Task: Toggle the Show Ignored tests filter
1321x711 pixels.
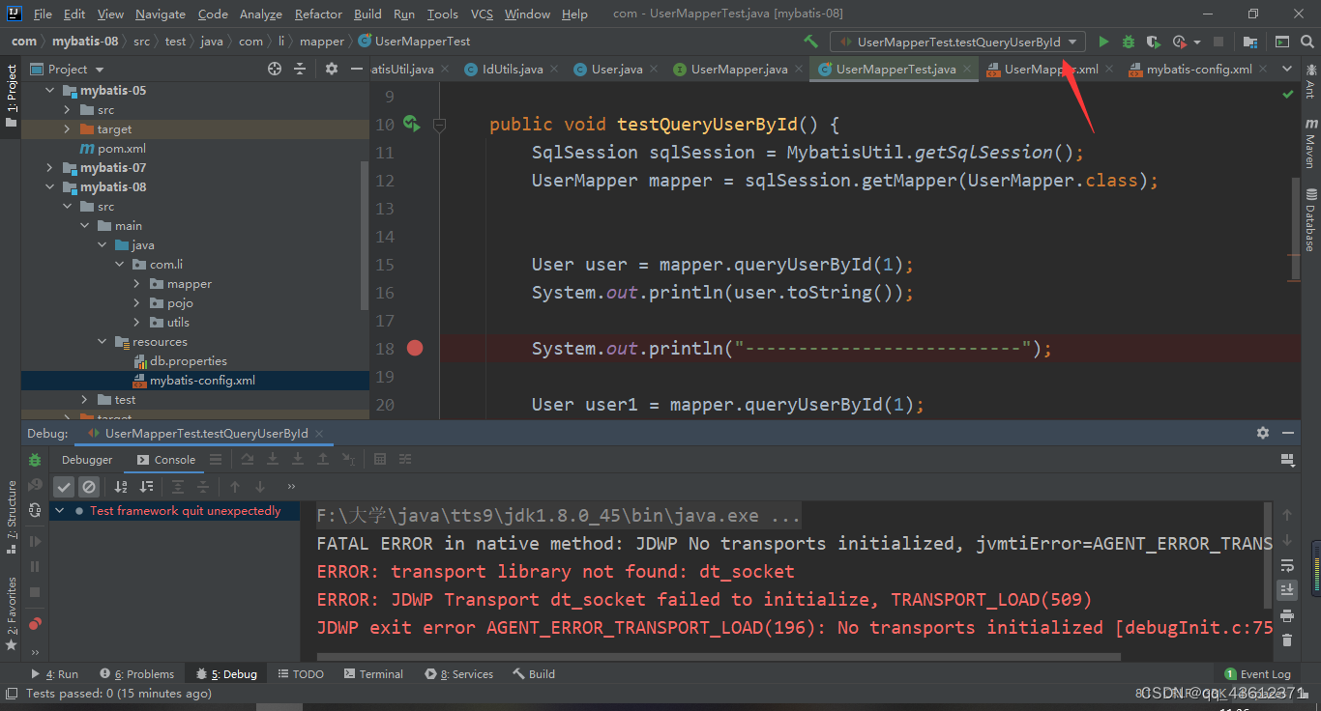Action: tap(88, 487)
